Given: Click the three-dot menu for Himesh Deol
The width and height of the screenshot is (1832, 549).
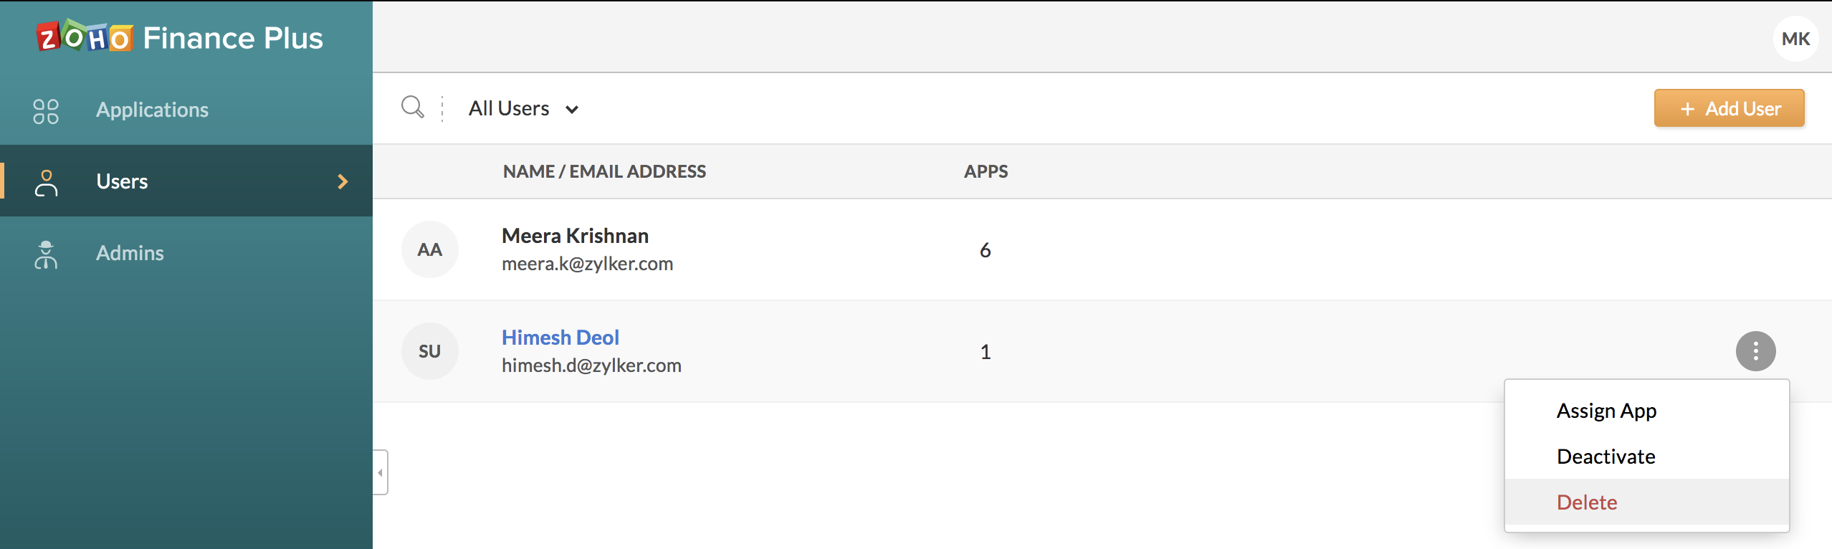Looking at the screenshot, I should click(1755, 351).
